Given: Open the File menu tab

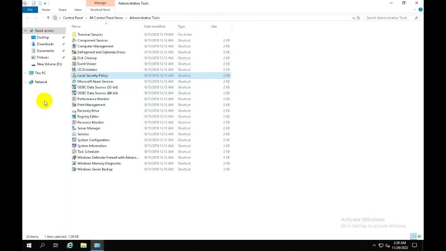Looking at the screenshot, I should (x=30, y=10).
